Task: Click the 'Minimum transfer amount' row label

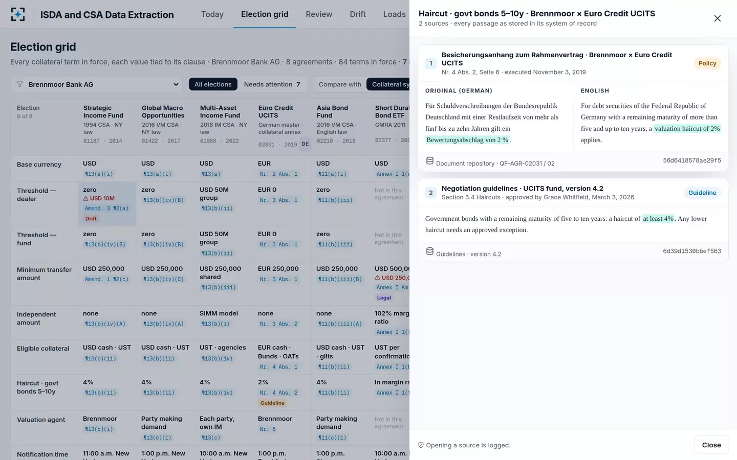Action: pyautogui.click(x=44, y=274)
